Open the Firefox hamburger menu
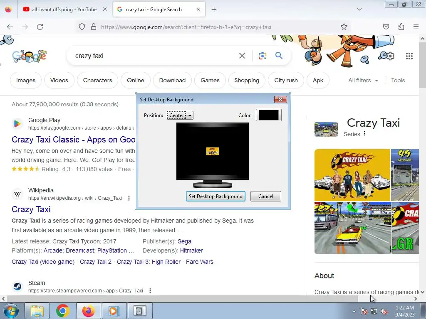 (416, 27)
